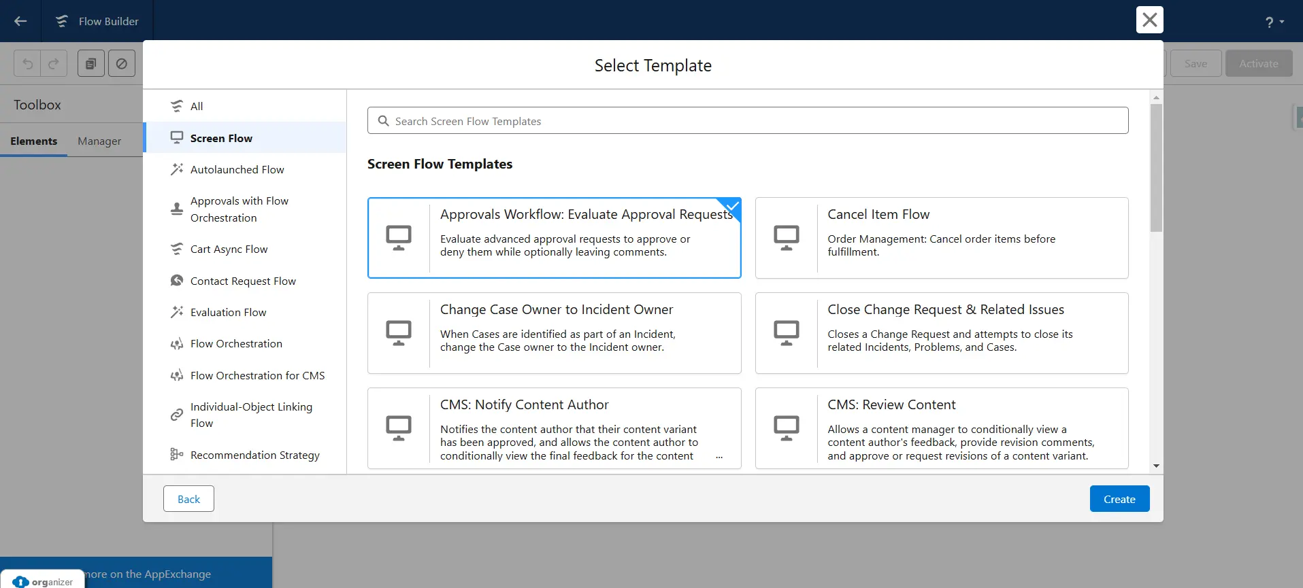Click the Flow Builder logo icon

[x=62, y=21]
